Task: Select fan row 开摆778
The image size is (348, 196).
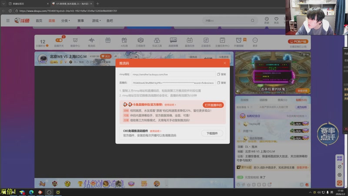Action: pos(273,131)
